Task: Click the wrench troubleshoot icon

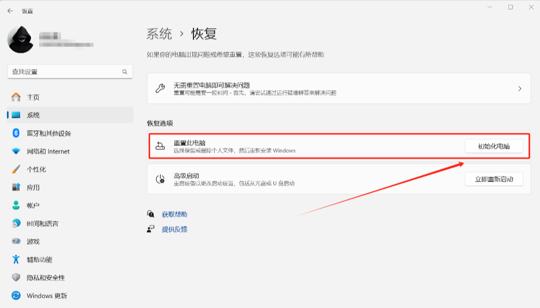Action: (x=160, y=88)
